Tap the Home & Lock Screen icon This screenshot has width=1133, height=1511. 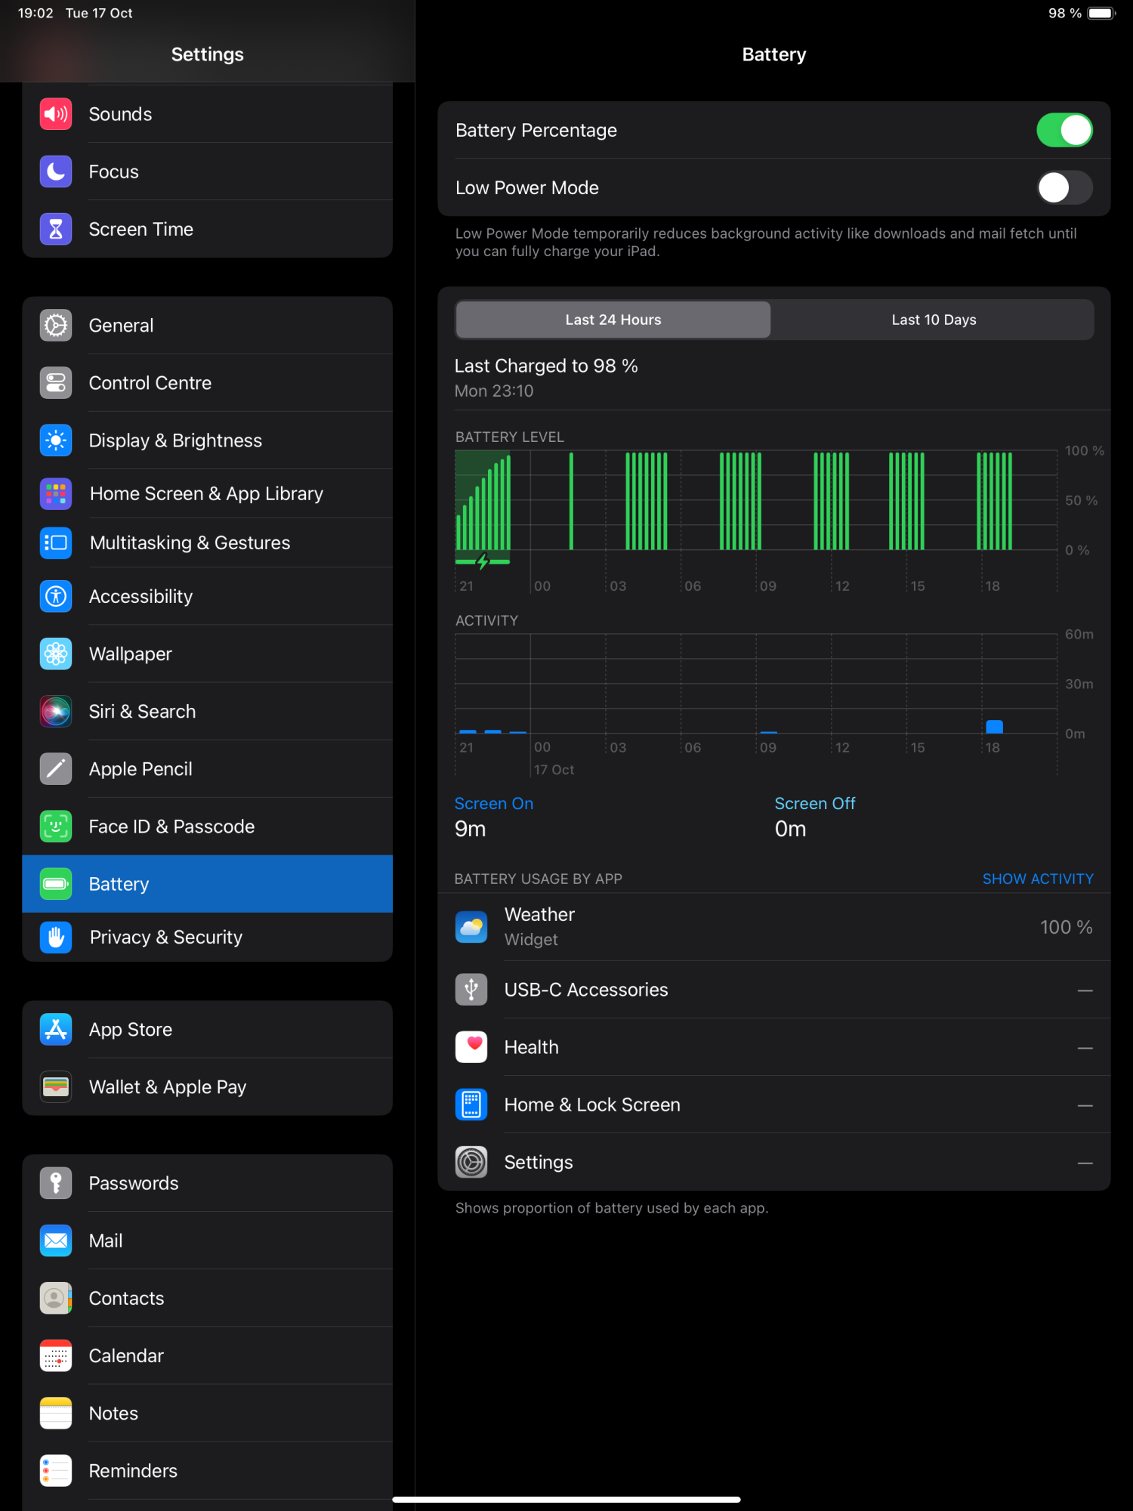coord(471,1105)
